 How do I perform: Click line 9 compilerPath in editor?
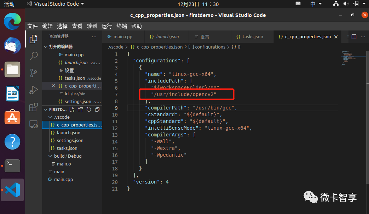pyautogui.click(x=191, y=108)
